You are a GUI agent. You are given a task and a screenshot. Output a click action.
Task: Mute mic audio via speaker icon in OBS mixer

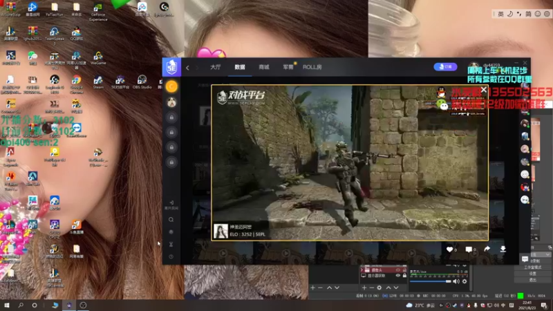click(456, 281)
